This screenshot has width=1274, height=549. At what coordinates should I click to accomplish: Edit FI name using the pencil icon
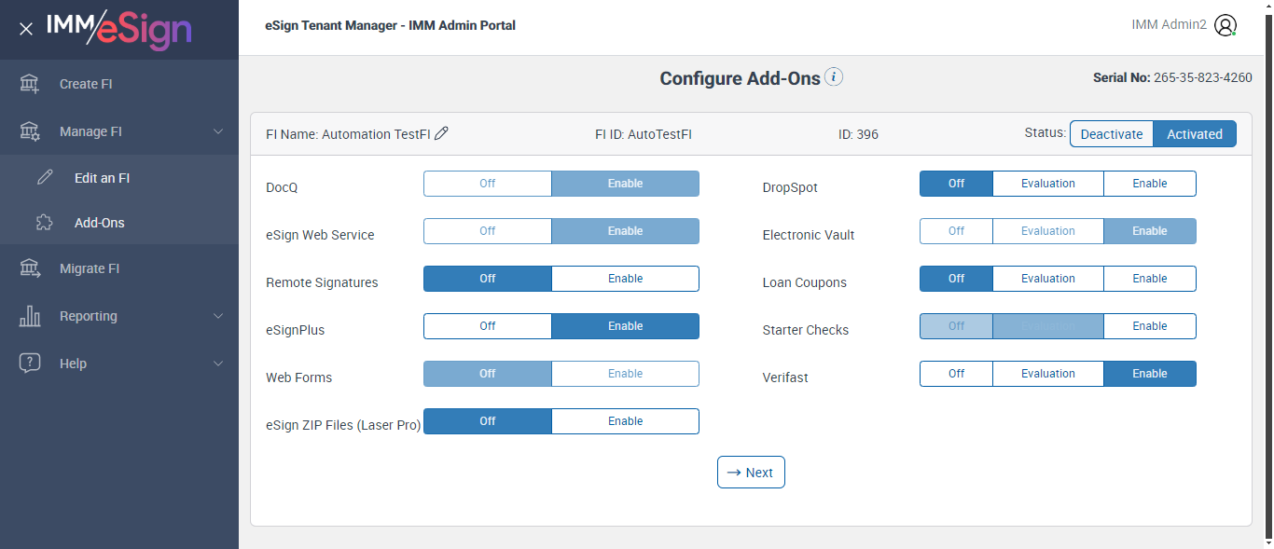[x=442, y=133]
